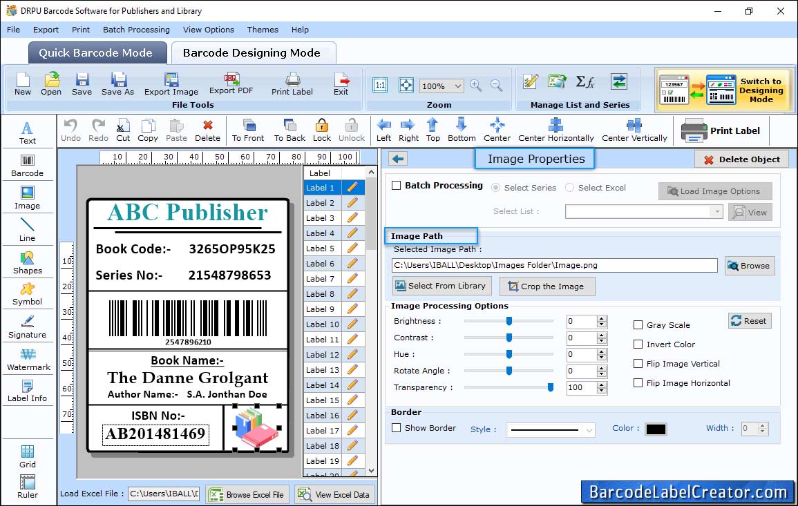
Task: Switch to Quick Barcode Mode tab
Action: [x=97, y=53]
